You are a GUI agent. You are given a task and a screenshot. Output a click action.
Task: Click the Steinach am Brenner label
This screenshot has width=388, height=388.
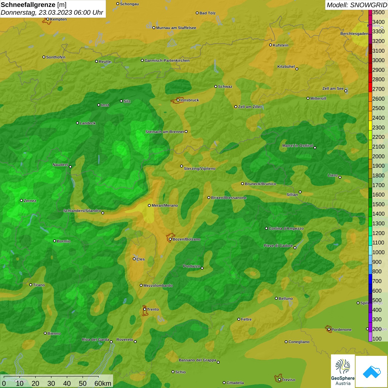(165, 132)
